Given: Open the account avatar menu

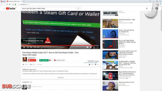Looking at the screenshot, I should [156, 8].
